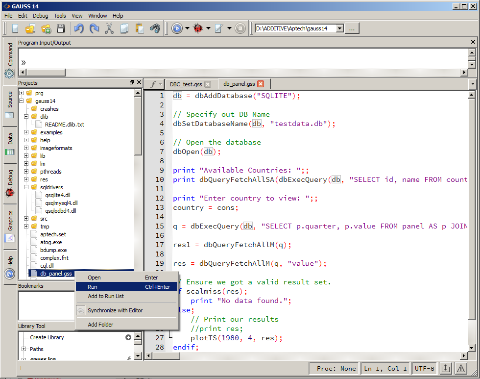This screenshot has width=480, height=379.
Task: Choose Run from the context menu
Action: pyautogui.click(x=127, y=287)
